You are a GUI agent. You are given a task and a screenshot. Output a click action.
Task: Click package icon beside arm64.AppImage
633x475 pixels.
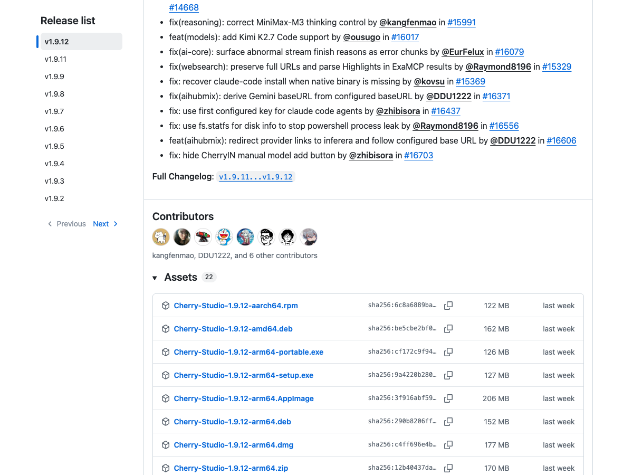(166, 398)
